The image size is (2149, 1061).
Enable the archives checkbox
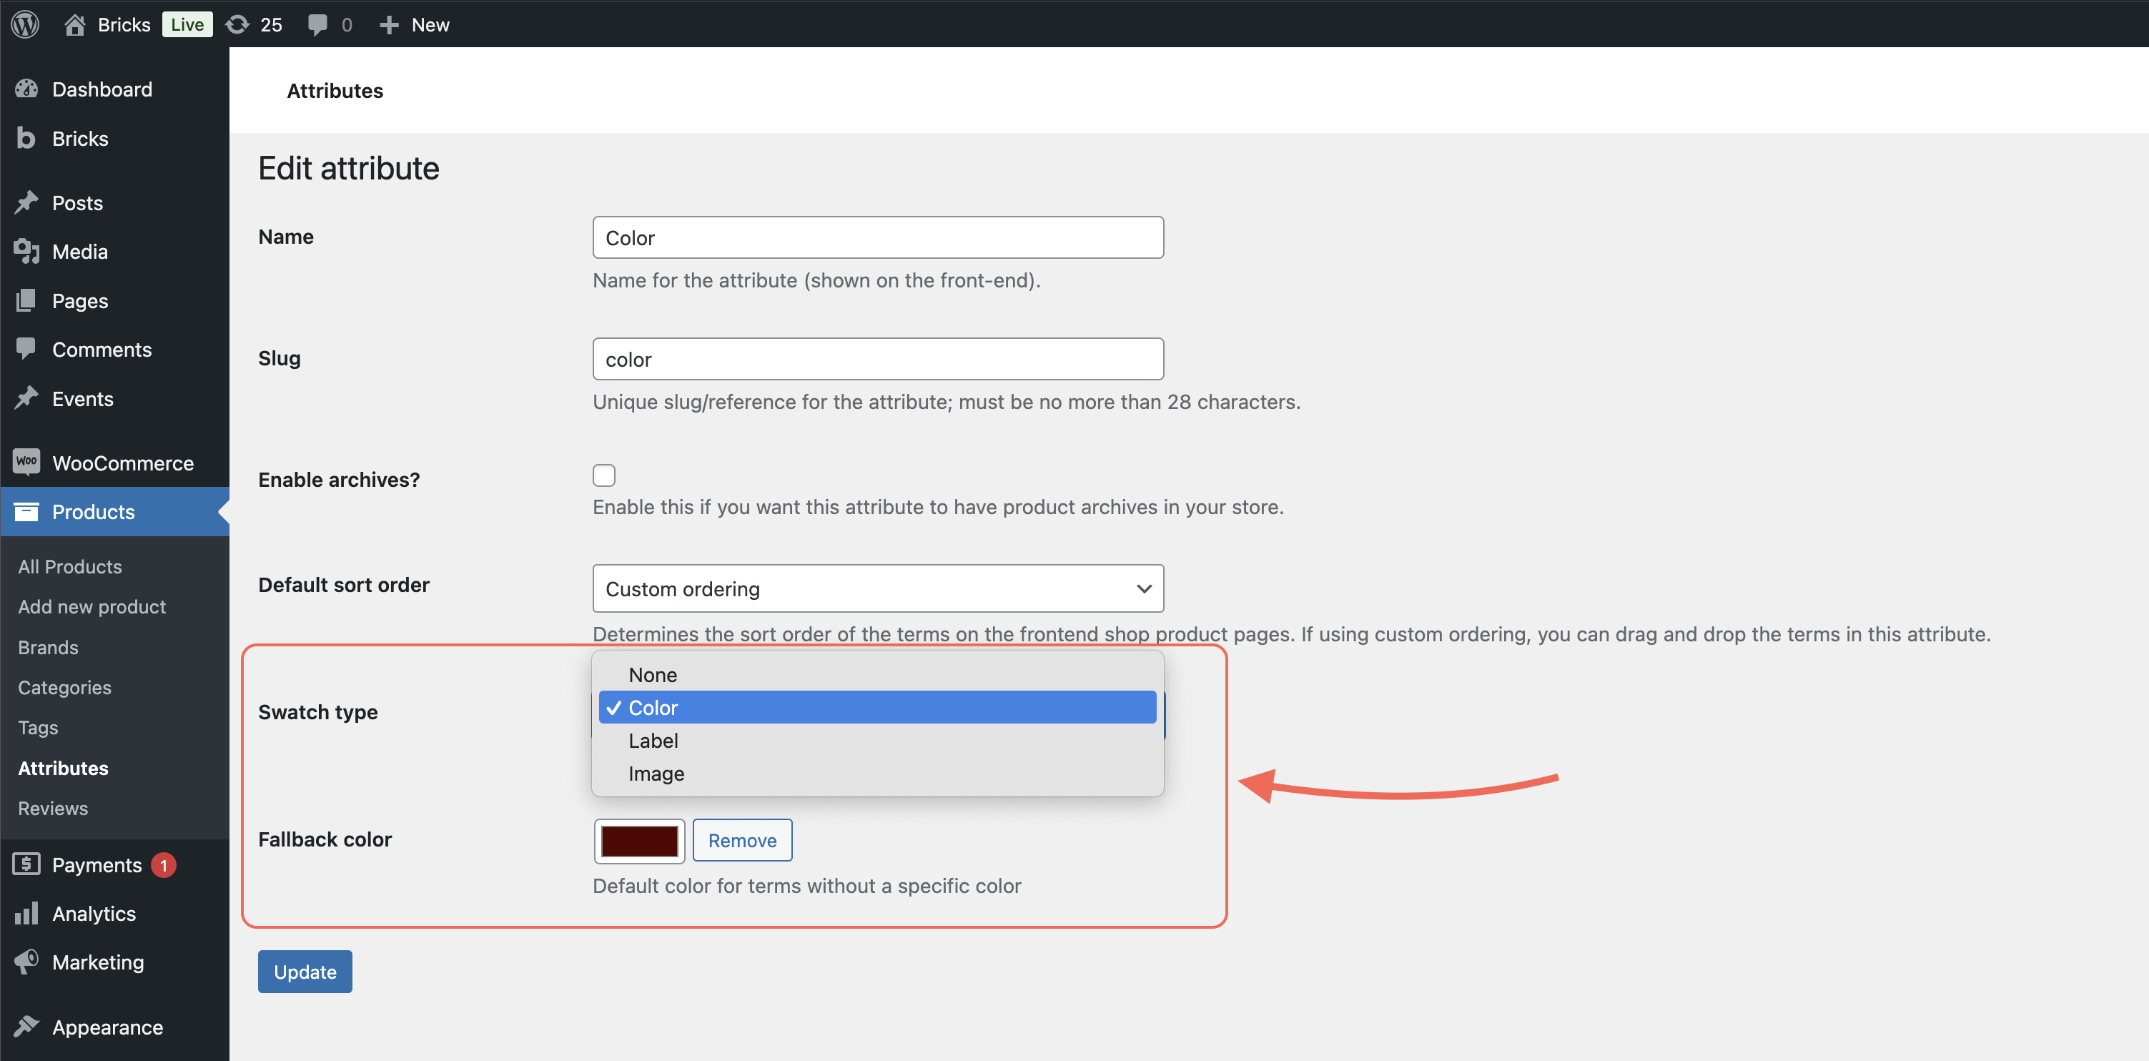(603, 475)
